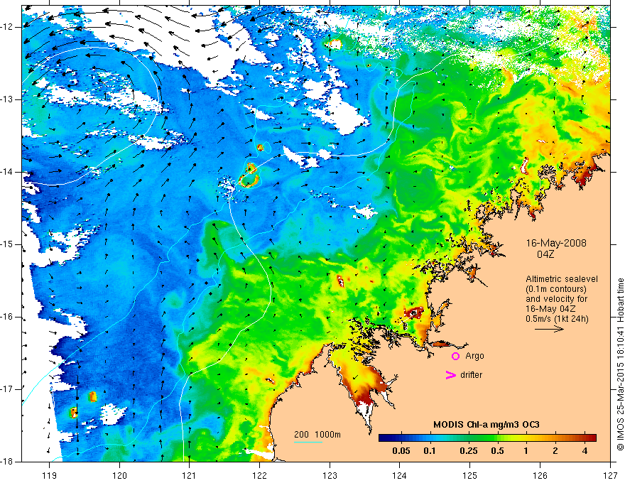Click the MODIS Chl-a color bar
Image resolution: width=625 pixels, height=483 pixels.
point(487,438)
